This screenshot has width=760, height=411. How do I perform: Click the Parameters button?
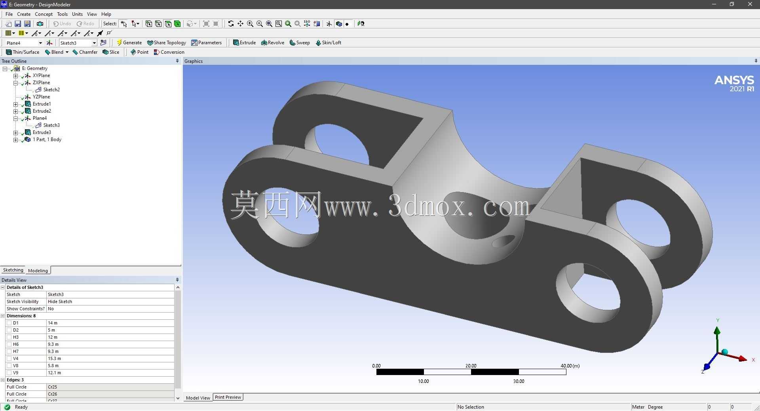(x=206, y=43)
